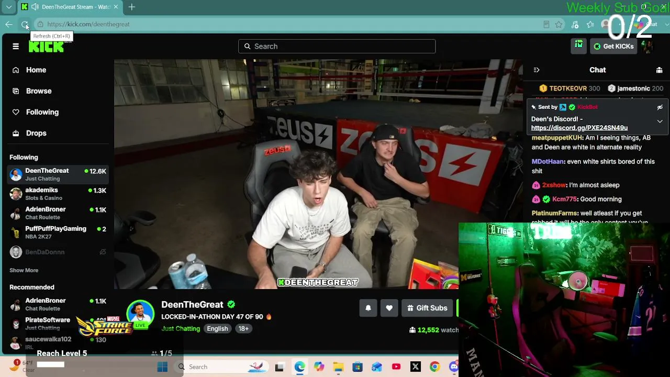The image size is (670, 377).
Task: Click chat username Kcm775
Action: pos(564,199)
